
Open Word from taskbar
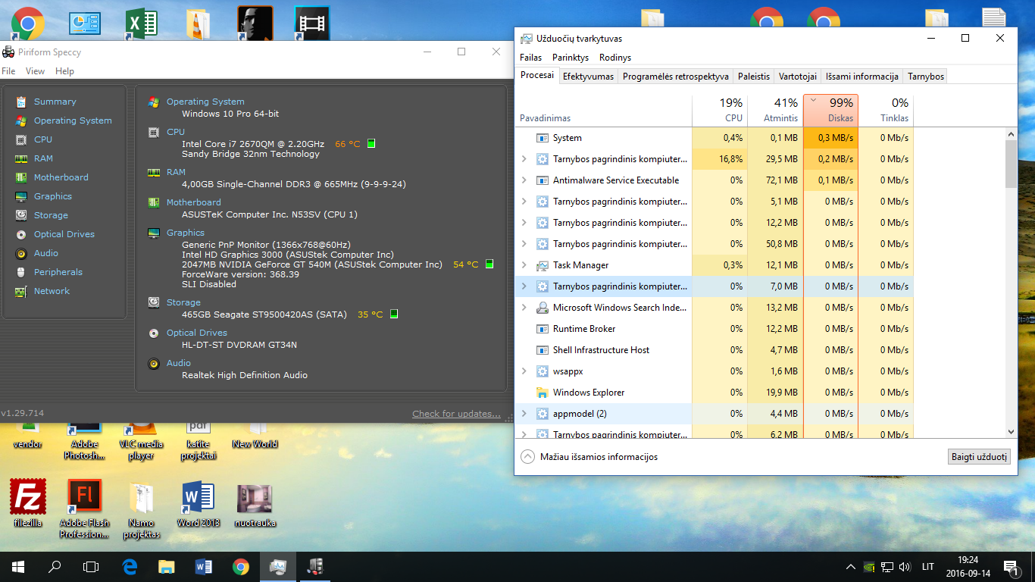(203, 566)
